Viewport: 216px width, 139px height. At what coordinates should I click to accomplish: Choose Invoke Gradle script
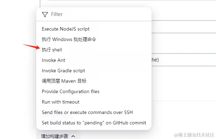pyautogui.click(x=94, y=71)
